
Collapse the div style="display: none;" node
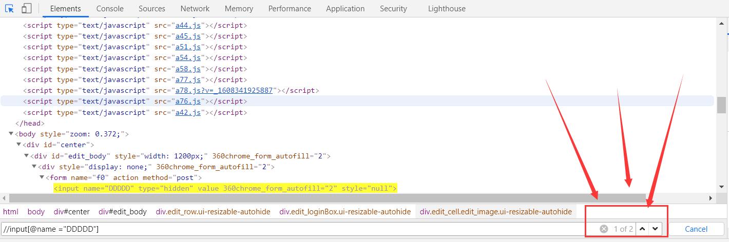(x=34, y=166)
